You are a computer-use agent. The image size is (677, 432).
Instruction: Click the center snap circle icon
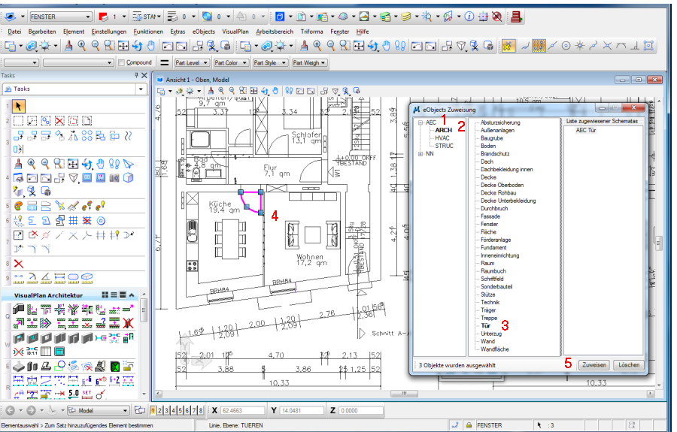[x=566, y=46]
